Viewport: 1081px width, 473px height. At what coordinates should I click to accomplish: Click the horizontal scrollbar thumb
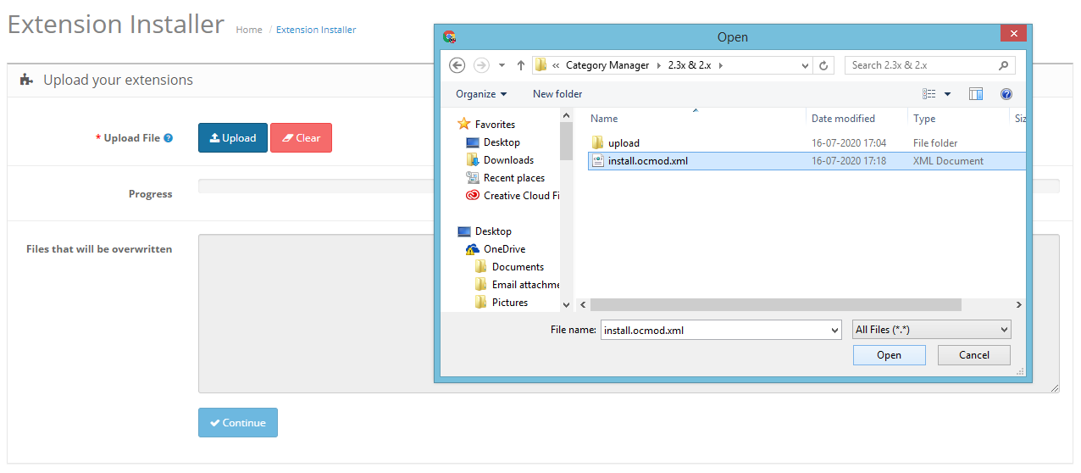pos(776,304)
